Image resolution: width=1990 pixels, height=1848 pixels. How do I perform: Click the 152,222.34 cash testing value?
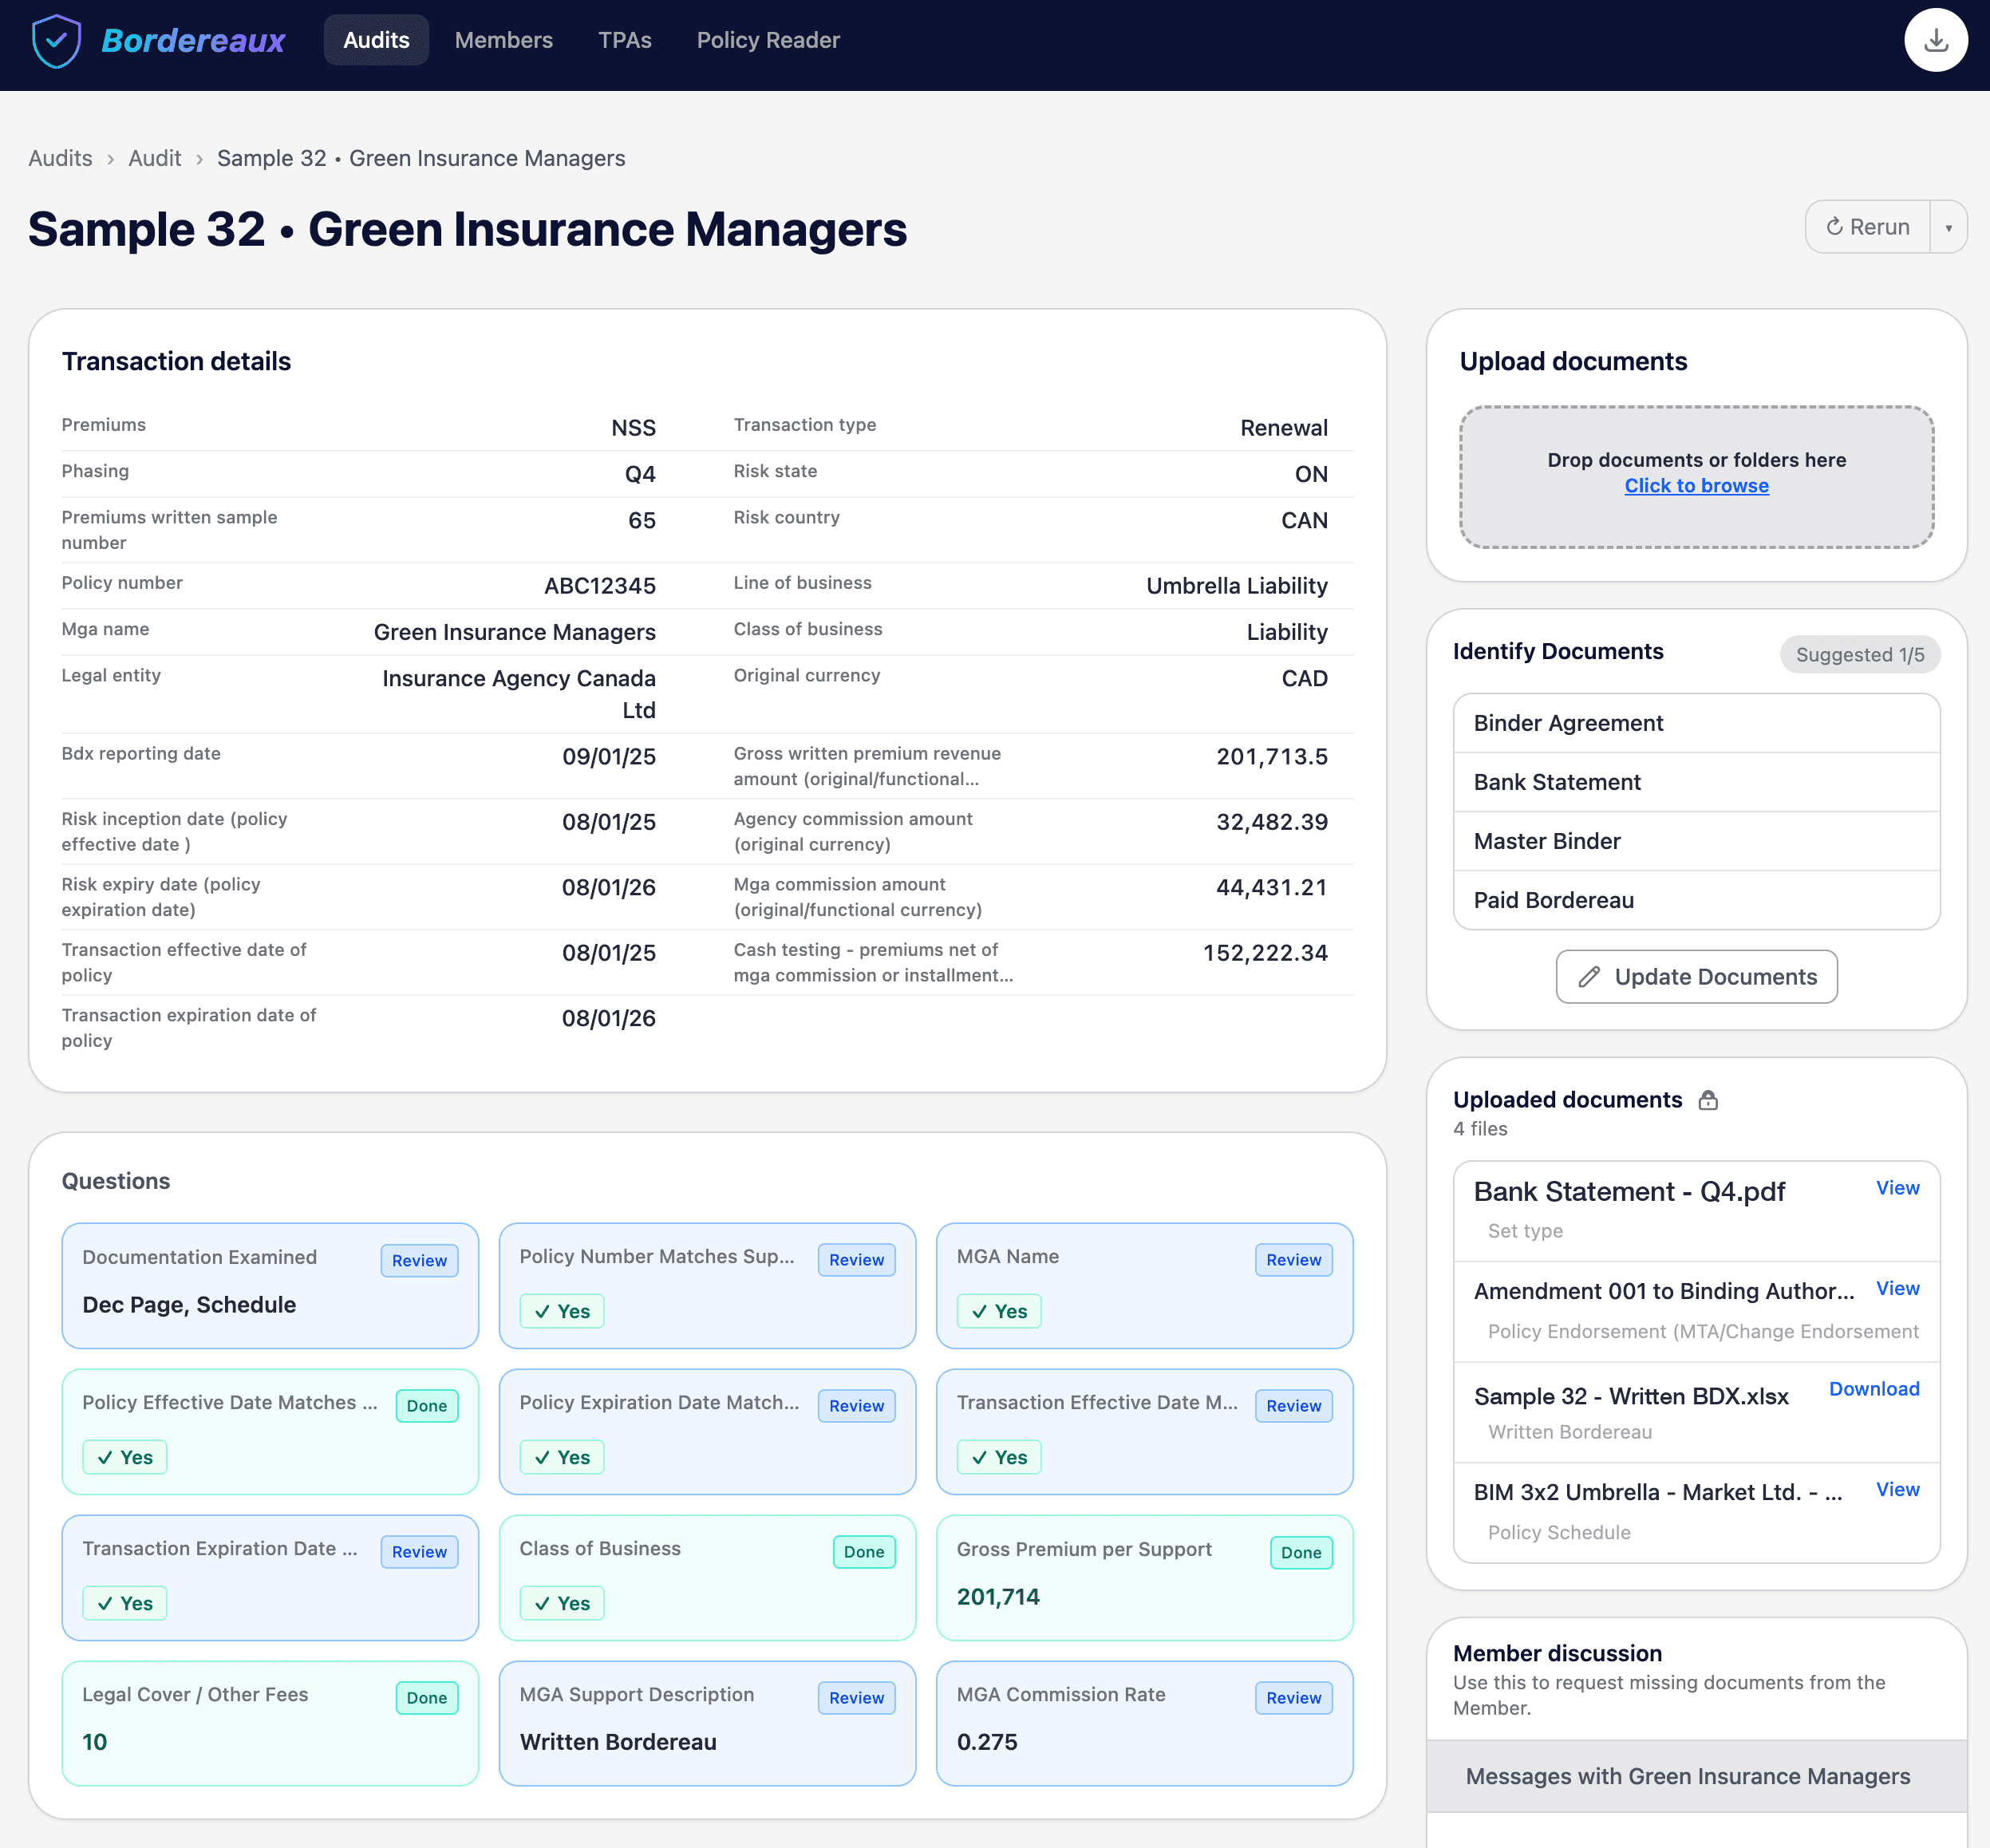pos(1265,953)
